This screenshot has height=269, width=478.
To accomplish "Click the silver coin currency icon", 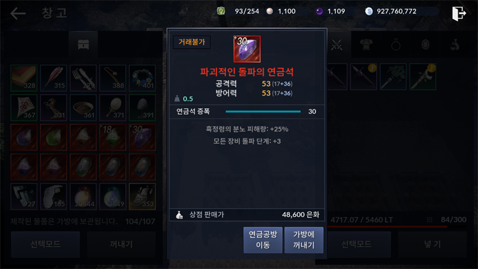I will [x=369, y=11].
